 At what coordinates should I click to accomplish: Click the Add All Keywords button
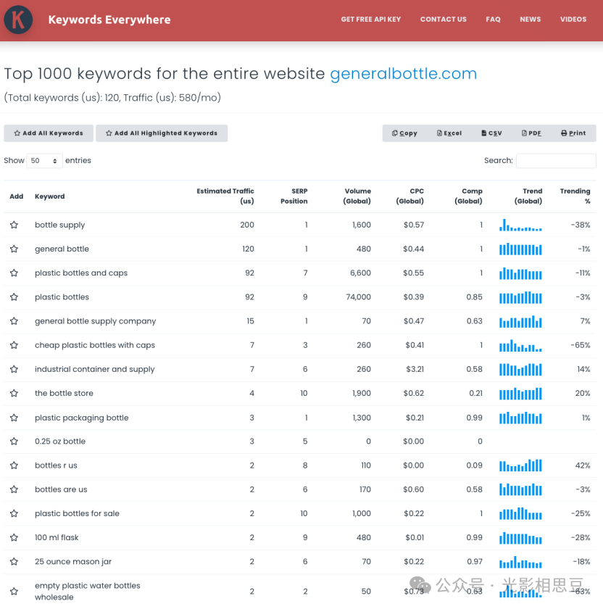coord(49,133)
